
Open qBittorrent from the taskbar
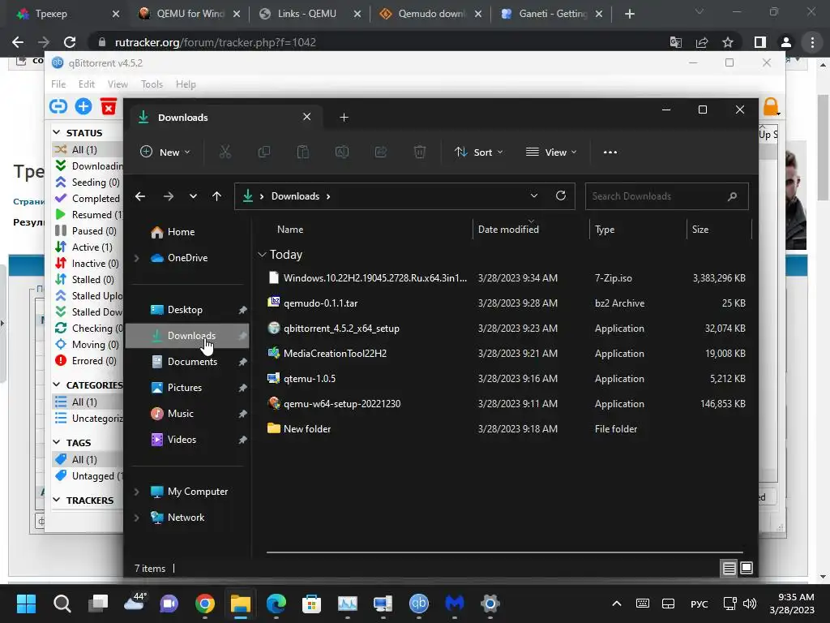point(419,604)
